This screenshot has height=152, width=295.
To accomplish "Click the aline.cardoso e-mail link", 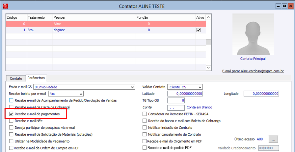I will click(253, 71).
